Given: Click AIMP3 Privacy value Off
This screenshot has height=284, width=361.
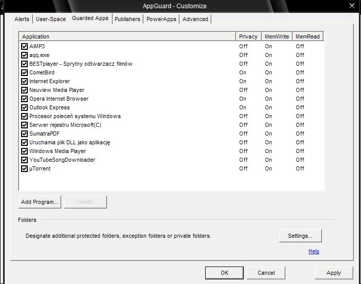Looking at the screenshot, I should pyautogui.click(x=243, y=46).
